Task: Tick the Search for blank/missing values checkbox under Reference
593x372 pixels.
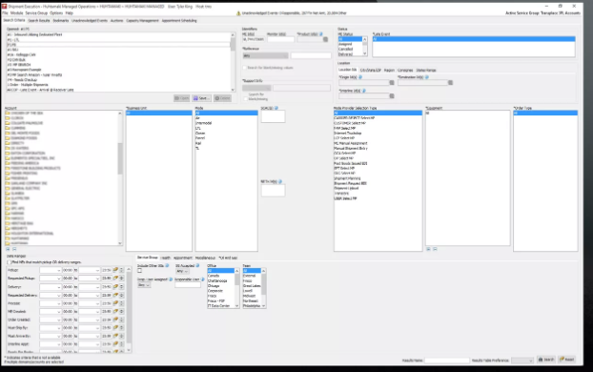Action: pos(245,68)
